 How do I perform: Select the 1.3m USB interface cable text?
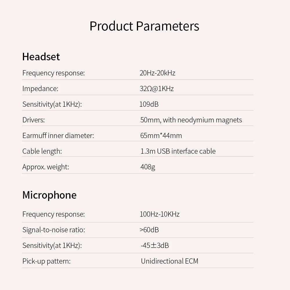[x=178, y=151]
